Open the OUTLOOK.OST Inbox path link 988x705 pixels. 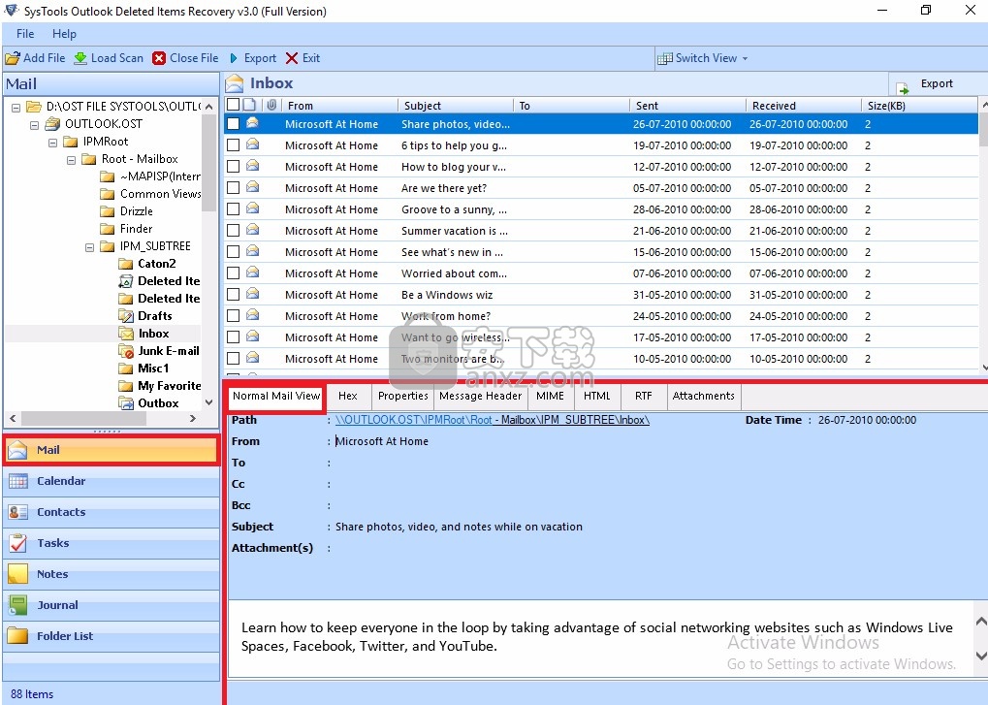(x=493, y=420)
